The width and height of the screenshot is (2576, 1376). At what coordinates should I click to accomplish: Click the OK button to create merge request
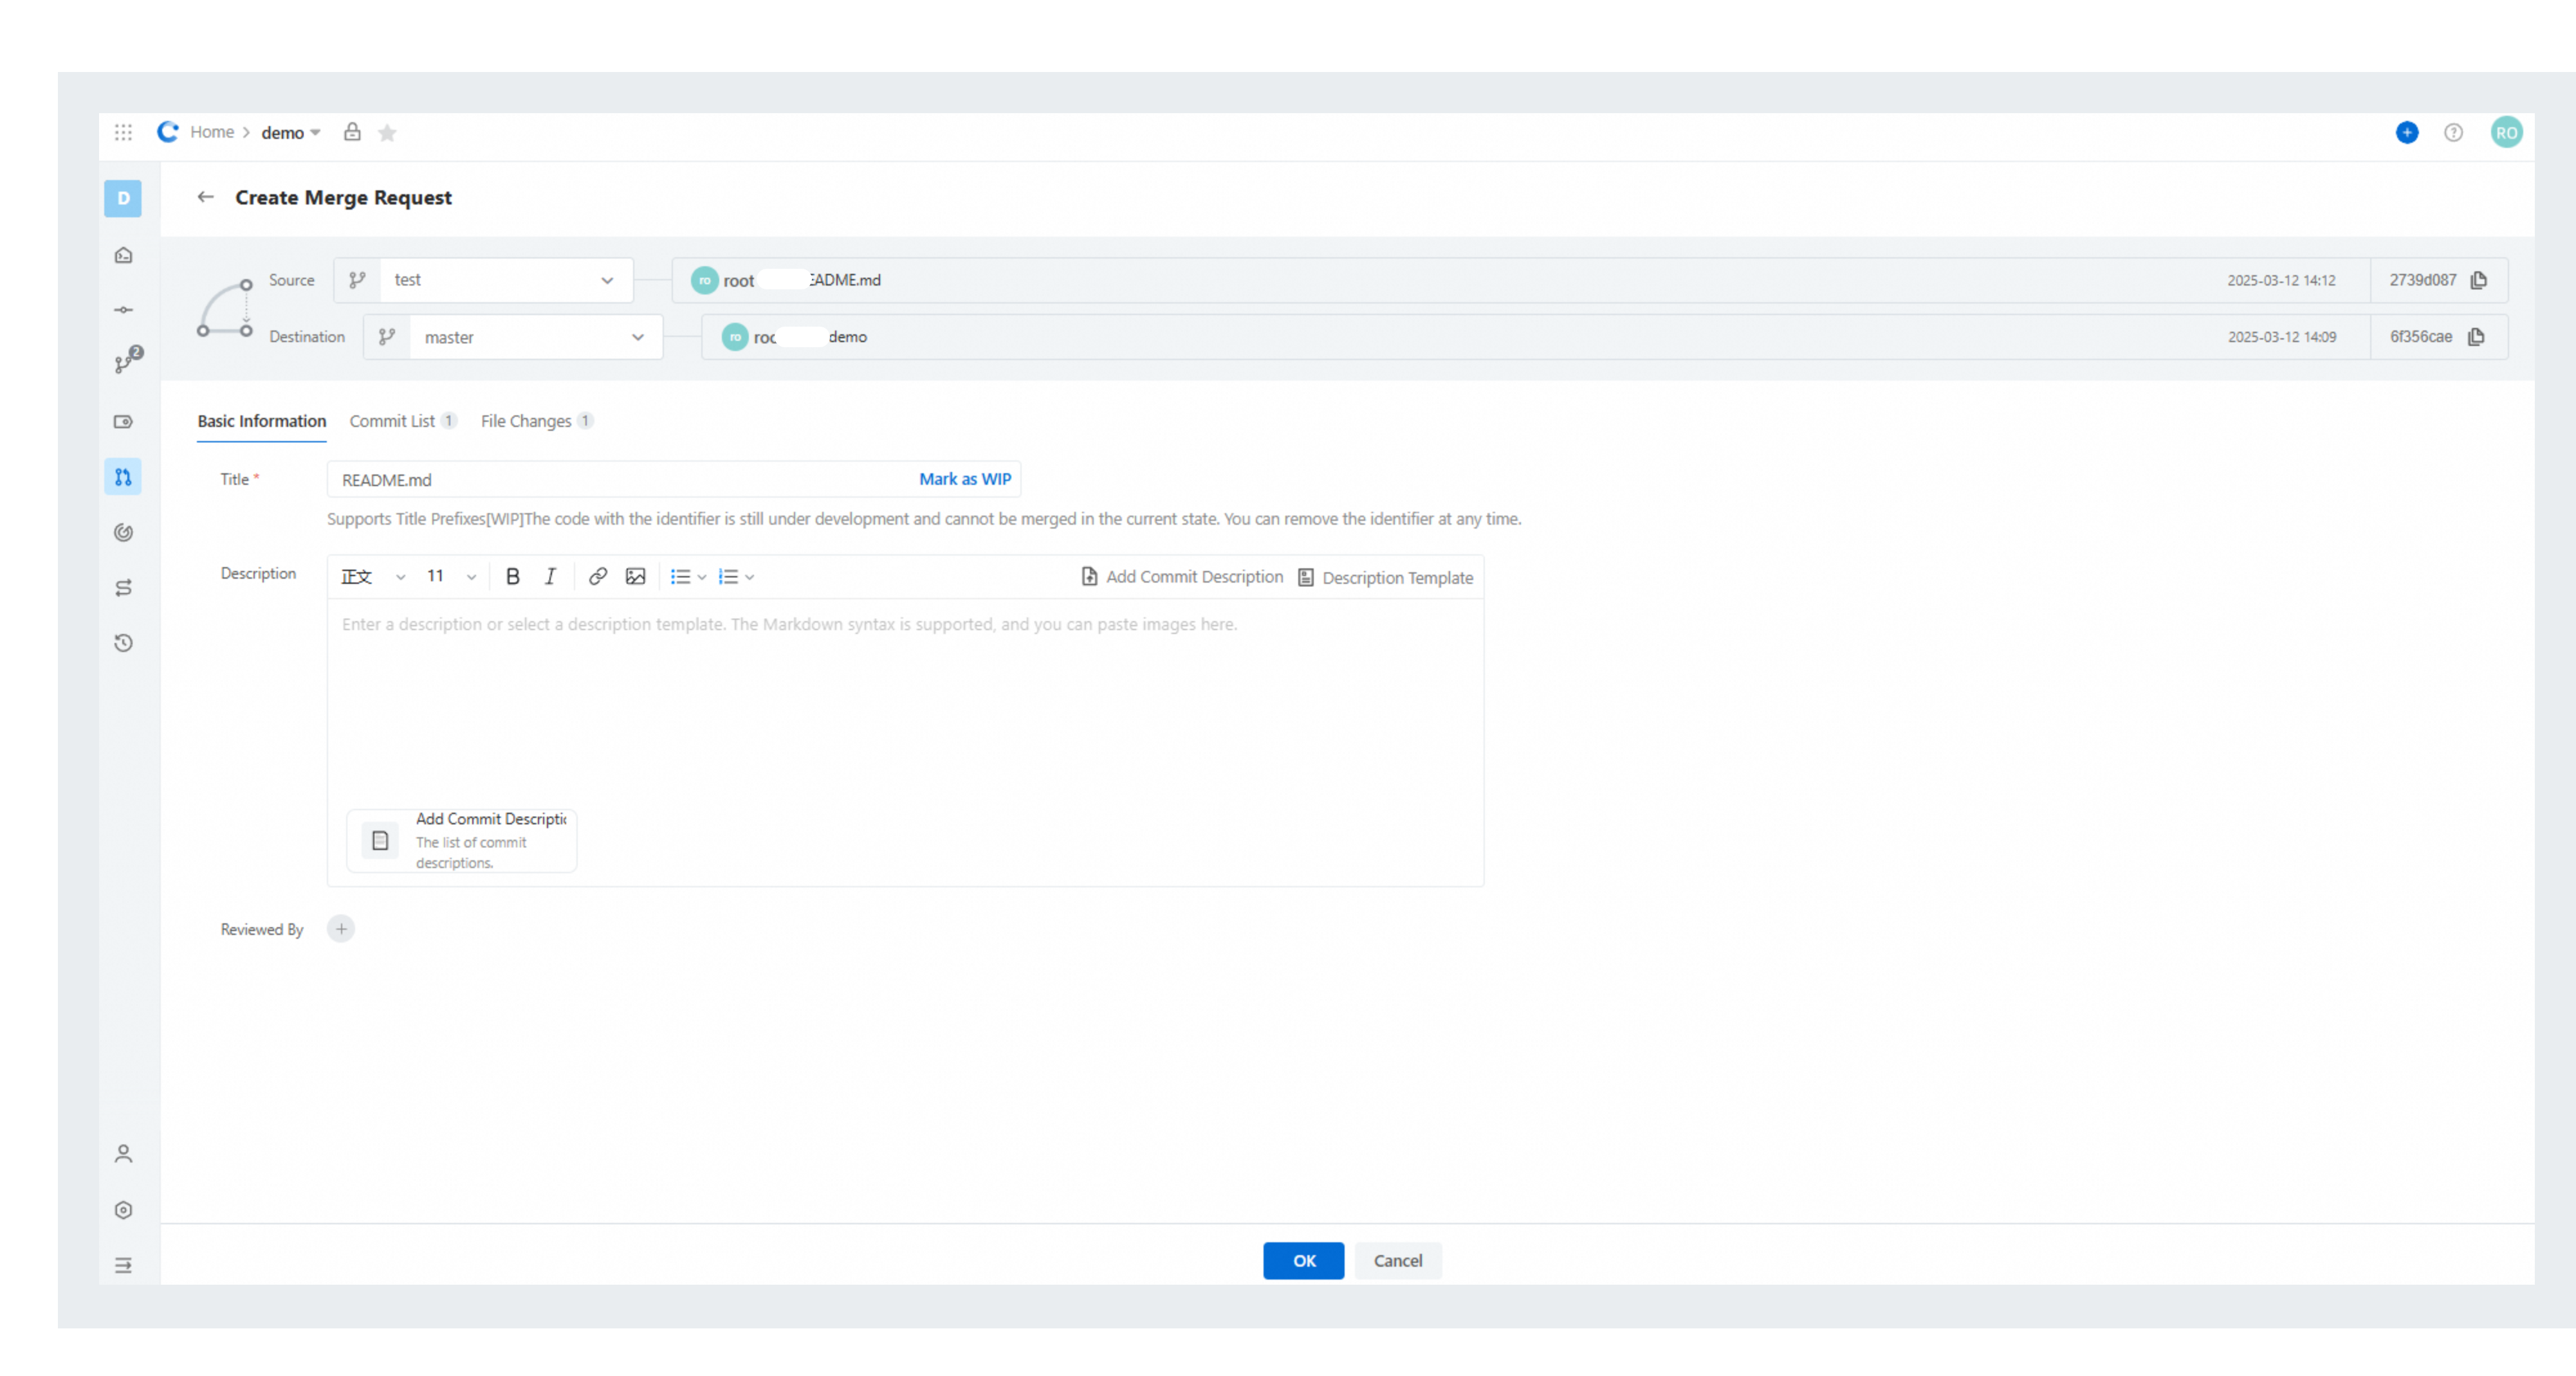pyautogui.click(x=1303, y=1260)
